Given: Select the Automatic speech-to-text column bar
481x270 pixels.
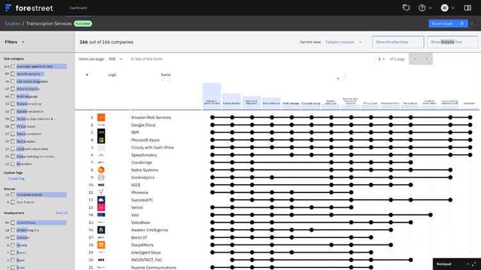Looking at the screenshot, I should point(212,96).
